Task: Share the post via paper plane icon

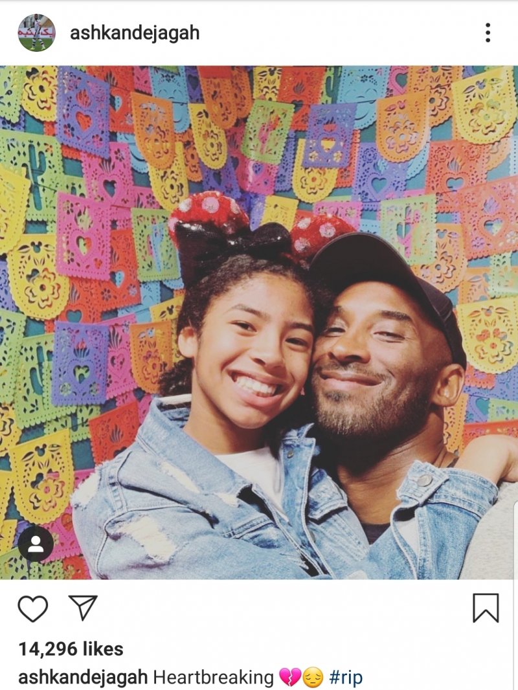Action: [x=83, y=608]
